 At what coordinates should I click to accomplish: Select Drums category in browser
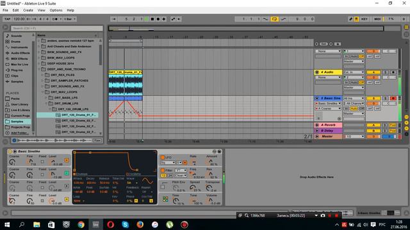coord(15,42)
